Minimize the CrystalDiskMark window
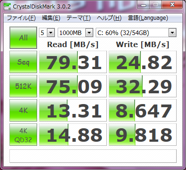 [144, 5]
